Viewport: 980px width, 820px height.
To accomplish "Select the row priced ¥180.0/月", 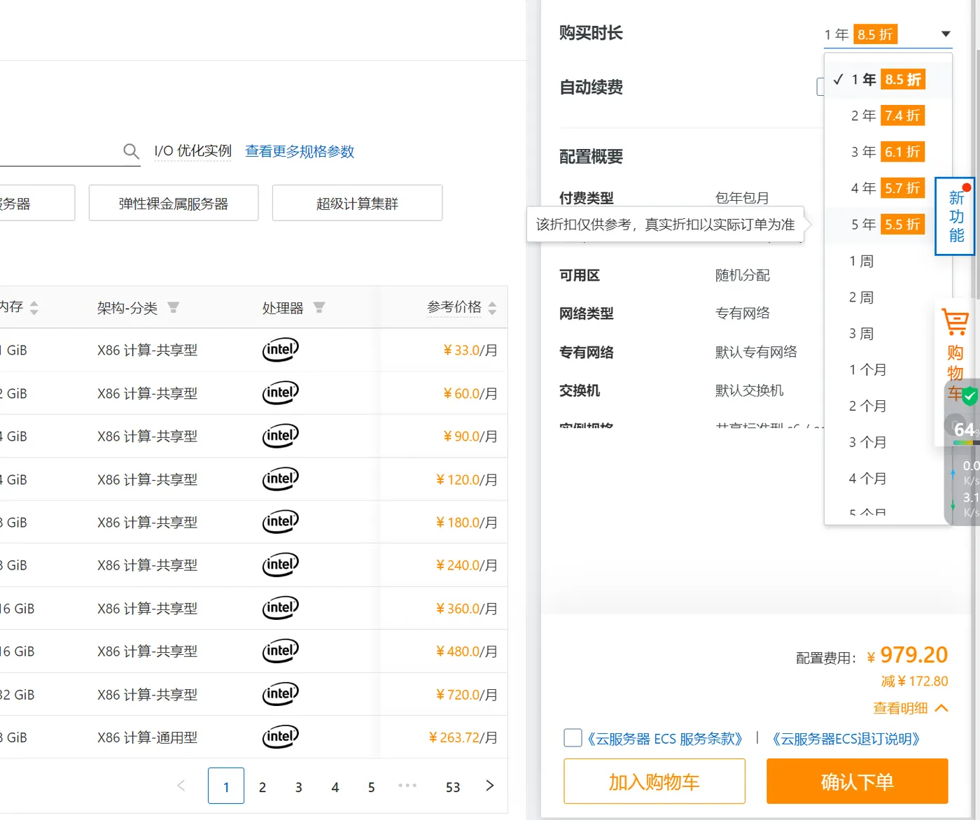I will [x=253, y=522].
